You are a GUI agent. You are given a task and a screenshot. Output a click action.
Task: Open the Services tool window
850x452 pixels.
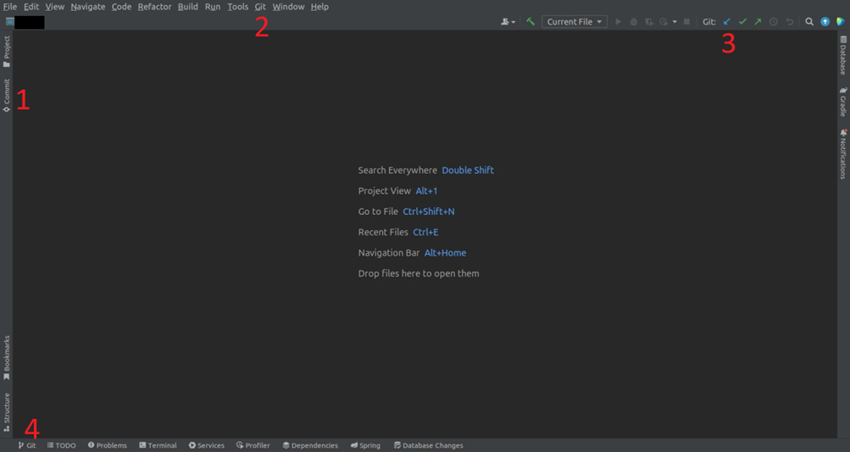click(207, 445)
